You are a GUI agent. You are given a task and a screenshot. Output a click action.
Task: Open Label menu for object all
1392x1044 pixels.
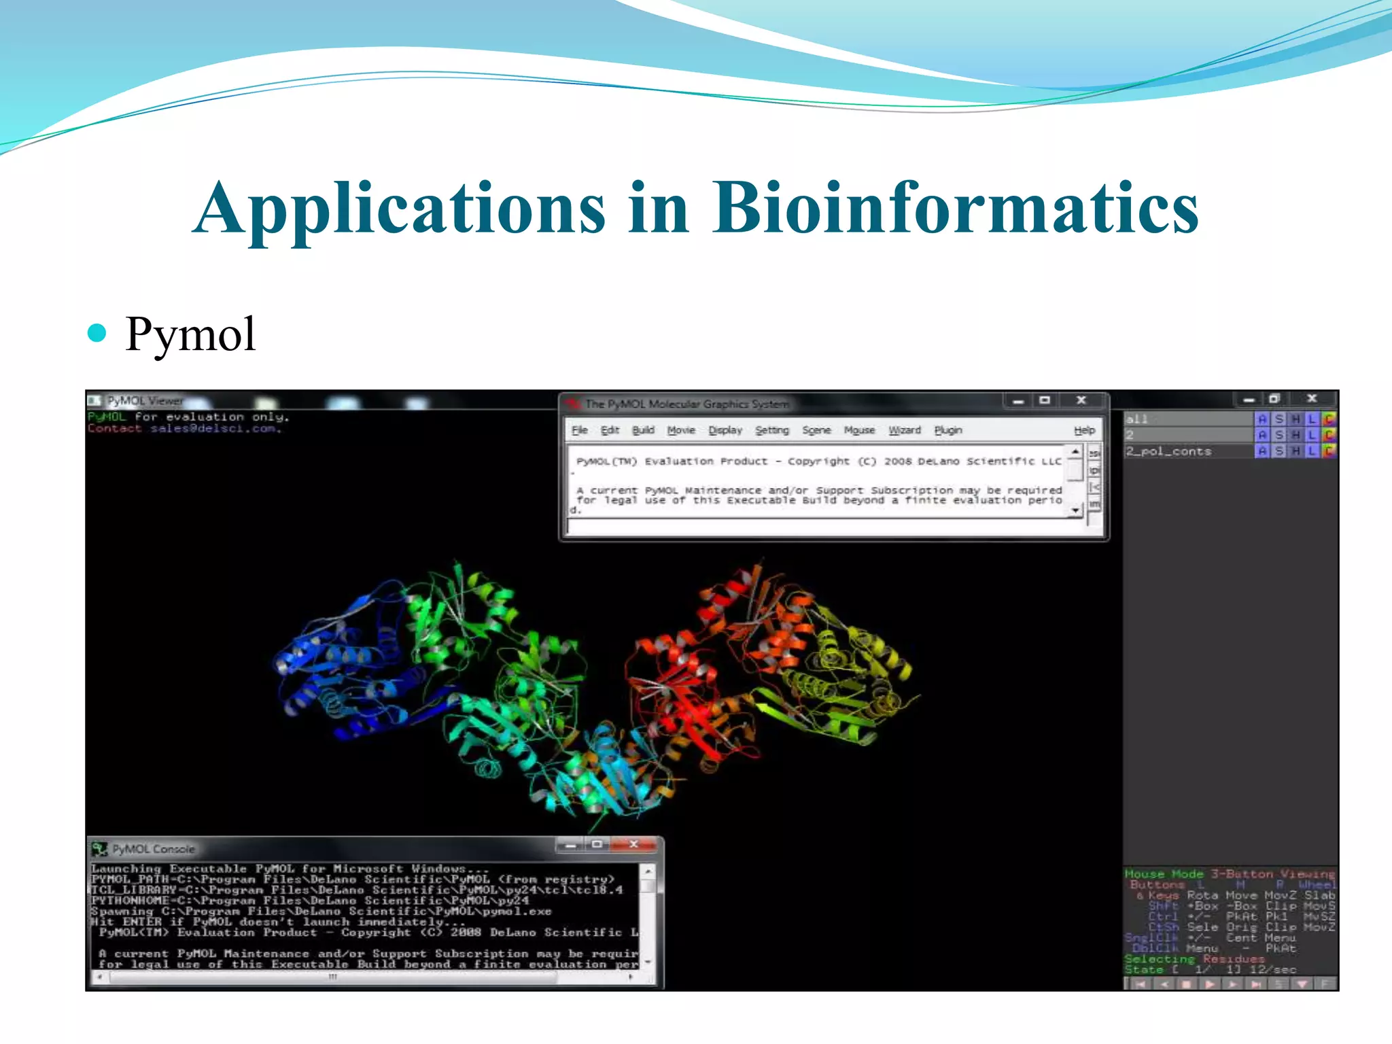pos(1312,419)
